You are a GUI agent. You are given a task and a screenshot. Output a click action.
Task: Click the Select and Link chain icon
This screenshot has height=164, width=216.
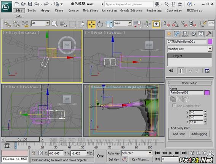(x=7, y=24)
